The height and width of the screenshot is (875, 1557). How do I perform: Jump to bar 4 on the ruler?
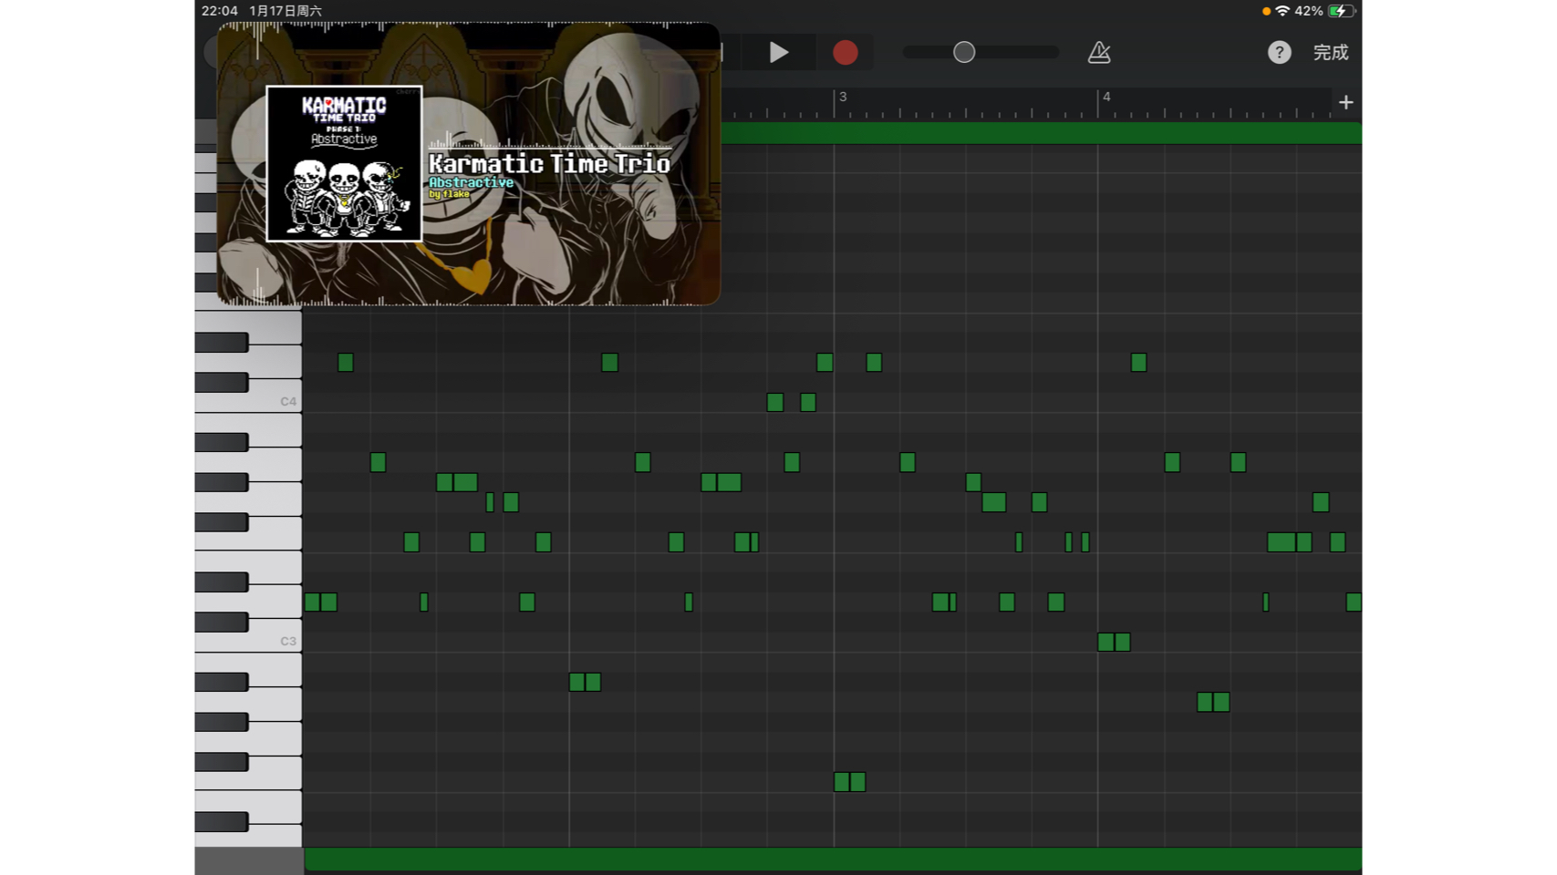1106,97
